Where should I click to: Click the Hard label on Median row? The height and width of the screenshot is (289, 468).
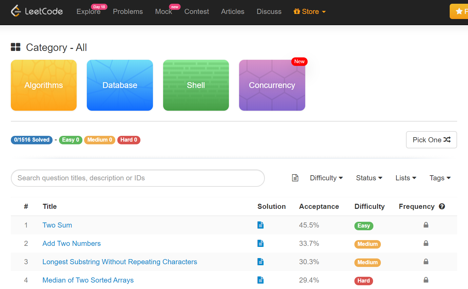tap(364, 281)
